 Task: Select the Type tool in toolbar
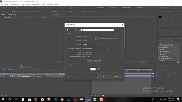coord(32,8)
